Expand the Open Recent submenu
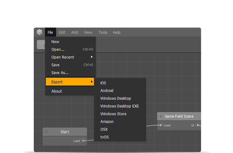The image size is (233, 153). coord(70,57)
